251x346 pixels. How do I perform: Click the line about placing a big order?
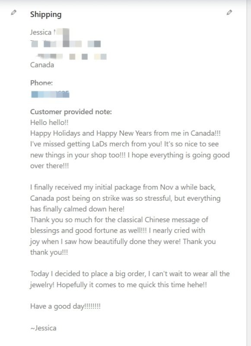130,274
